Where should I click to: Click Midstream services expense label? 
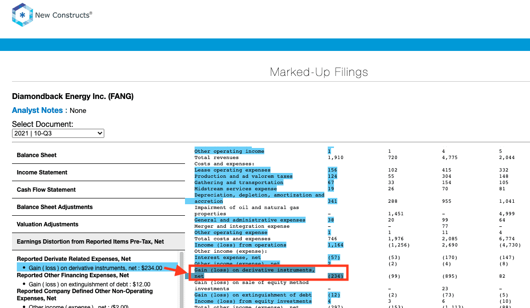click(235, 189)
